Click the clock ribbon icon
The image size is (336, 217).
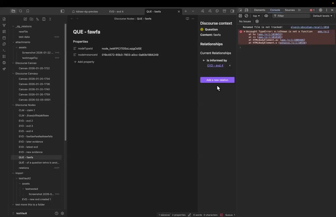click(4, 63)
